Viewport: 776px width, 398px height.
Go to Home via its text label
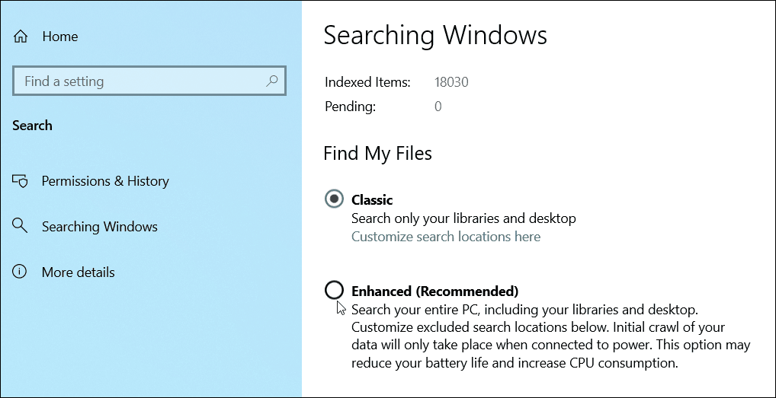(60, 37)
